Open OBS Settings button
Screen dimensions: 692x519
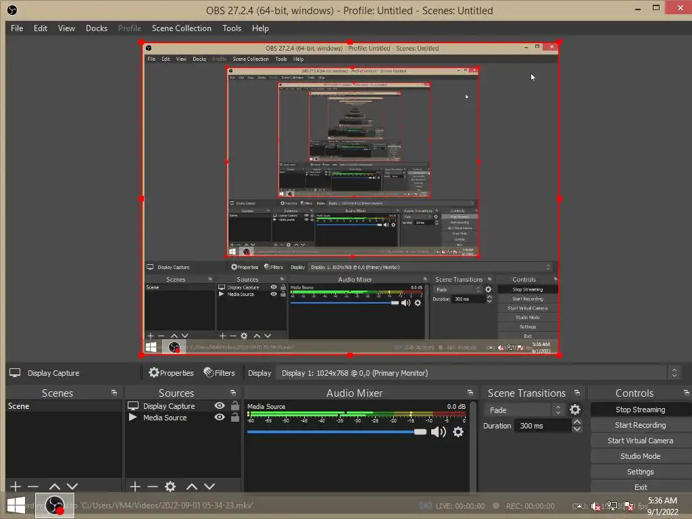point(641,472)
